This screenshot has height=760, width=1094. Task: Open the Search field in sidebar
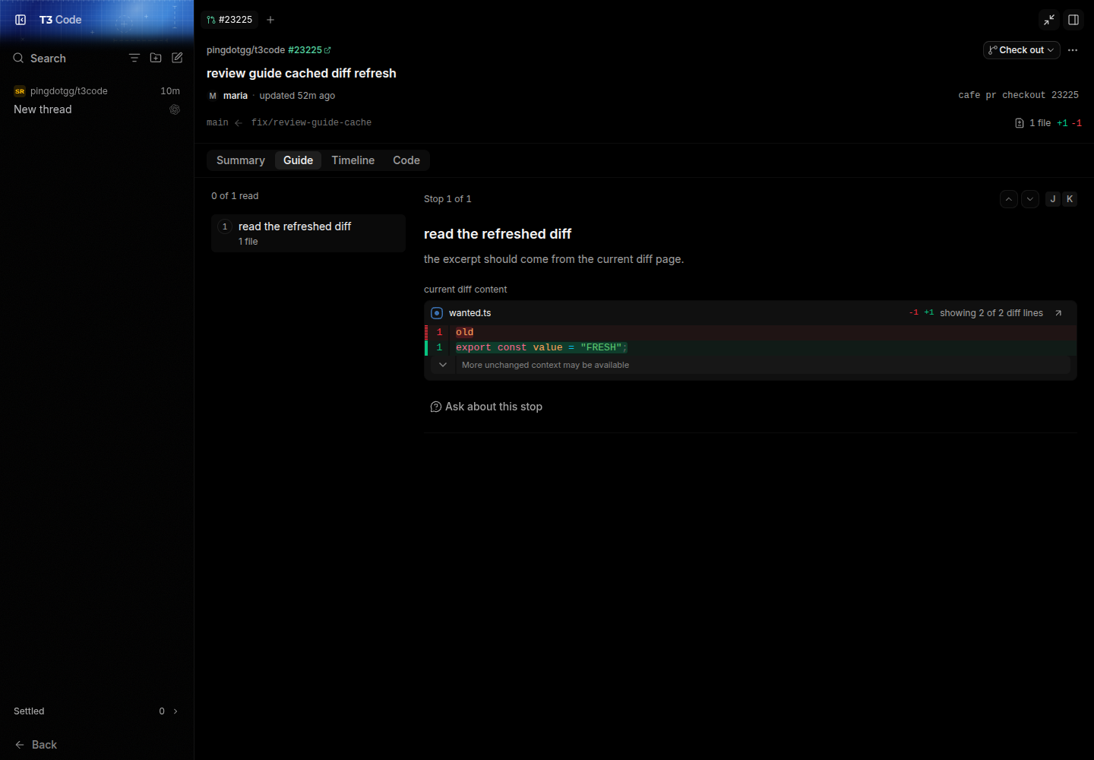47,59
